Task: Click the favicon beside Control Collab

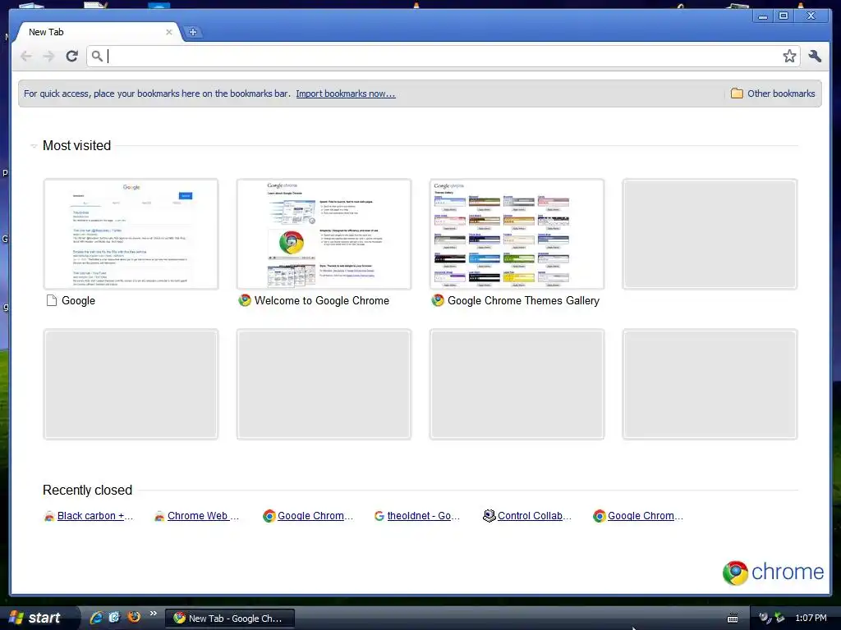Action: 489,516
